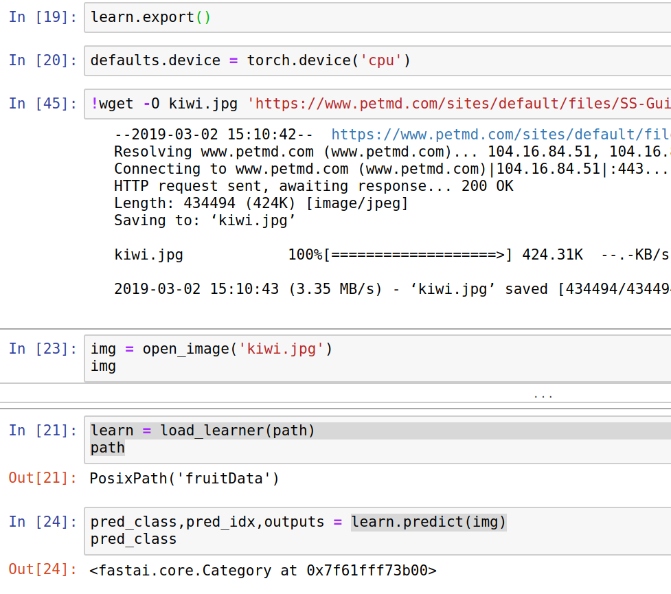671x594 pixels.
Task: Click the Out[24] prompt to toggle output
Action: point(43,569)
